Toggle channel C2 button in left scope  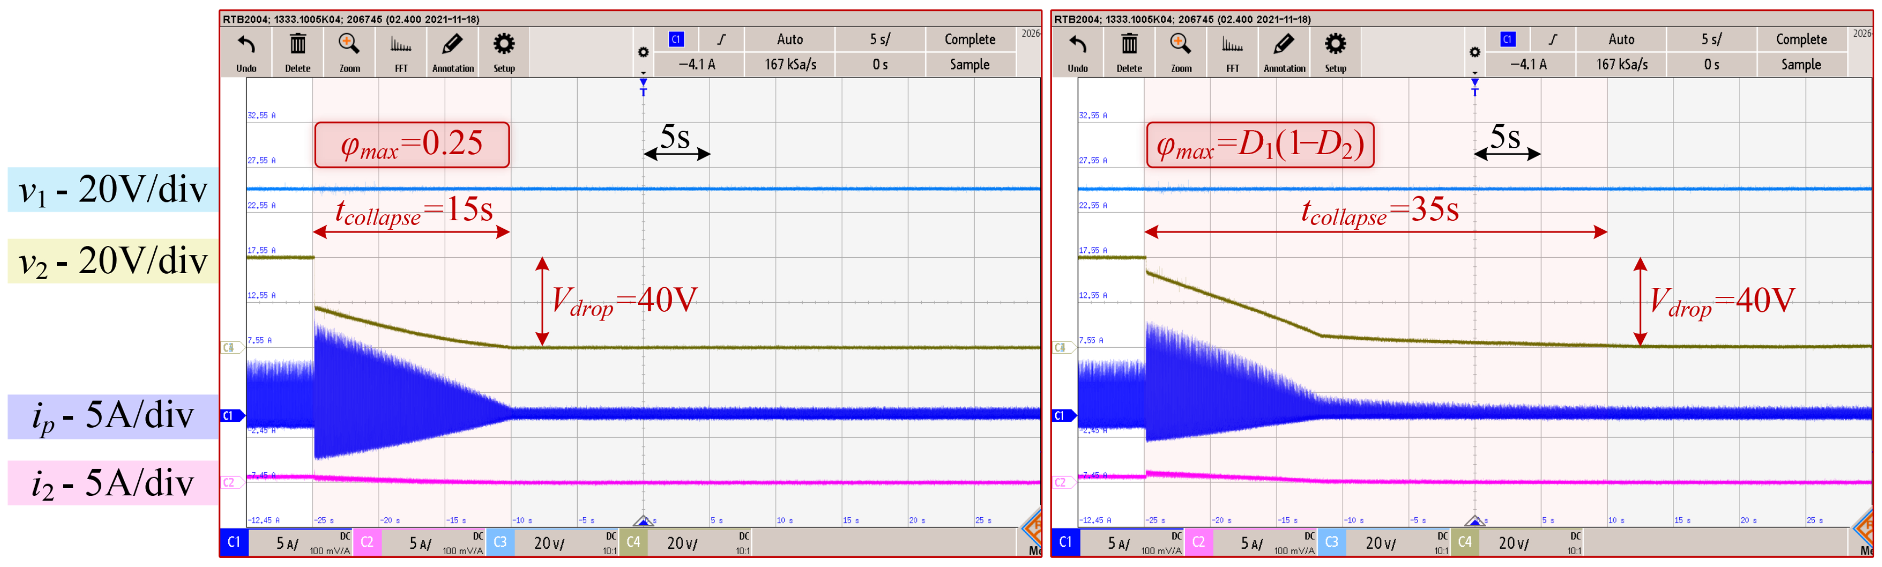point(367,542)
